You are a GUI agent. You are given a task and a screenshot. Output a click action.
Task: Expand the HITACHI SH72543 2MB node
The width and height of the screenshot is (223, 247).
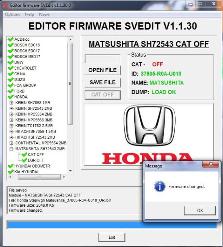click(x=11, y=137)
